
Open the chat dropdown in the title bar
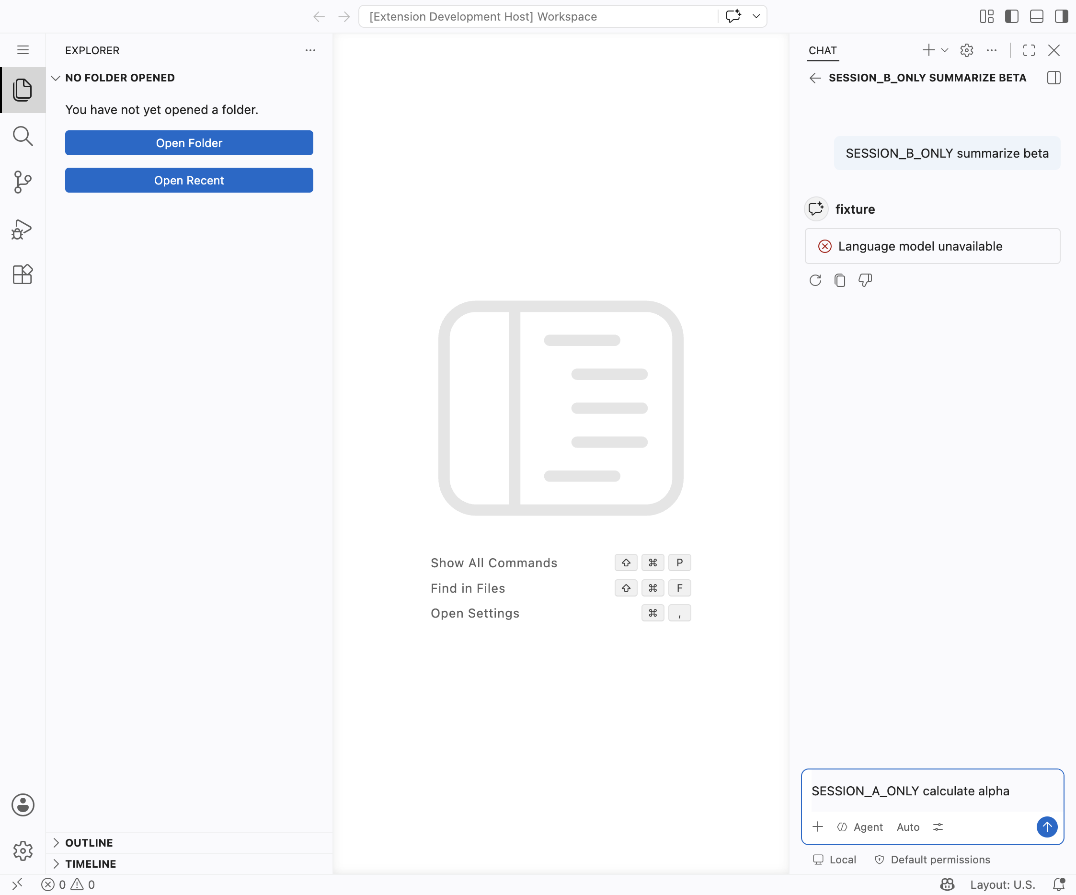pyautogui.click(x=756, y=16)
